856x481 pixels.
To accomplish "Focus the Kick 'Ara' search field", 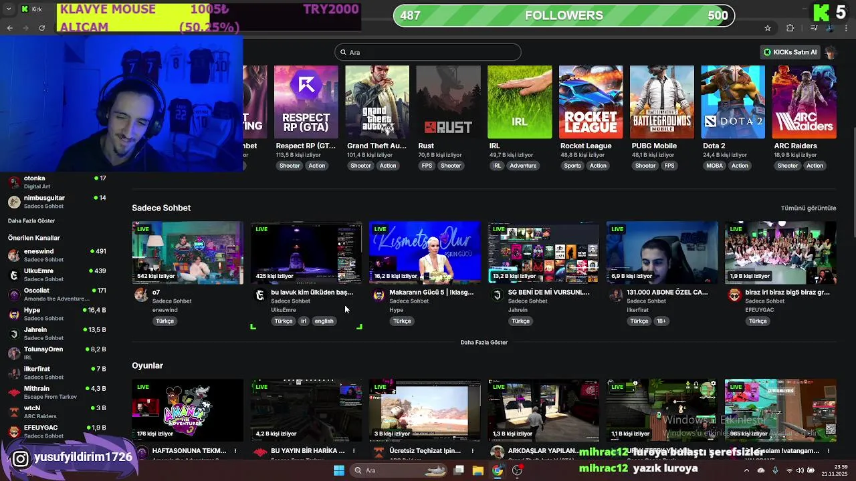I will pyautogui.click(x=428, y=52).
